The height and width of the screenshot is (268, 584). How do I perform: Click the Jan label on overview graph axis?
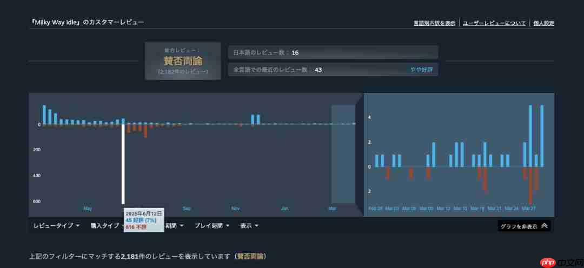click(x=284, y=209)
